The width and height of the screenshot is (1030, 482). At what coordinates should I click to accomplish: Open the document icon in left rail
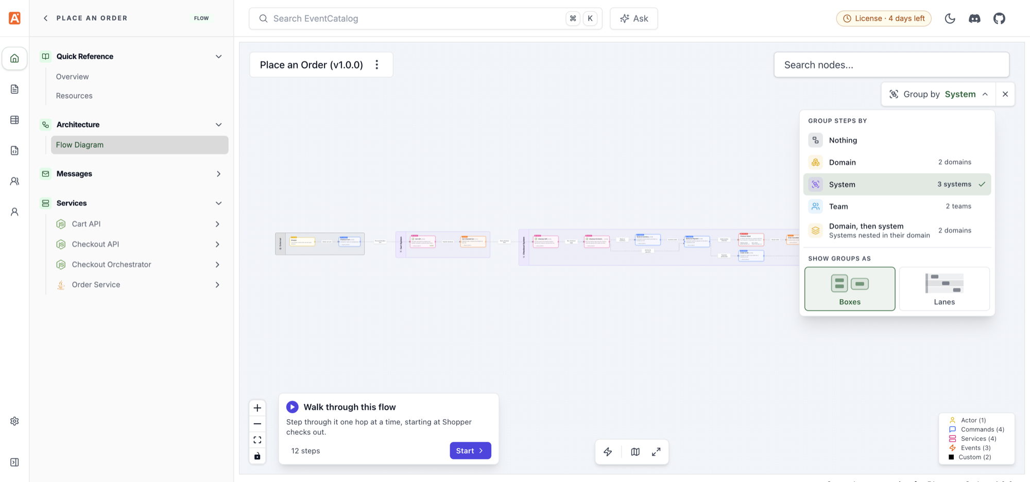tap(14, 89)
